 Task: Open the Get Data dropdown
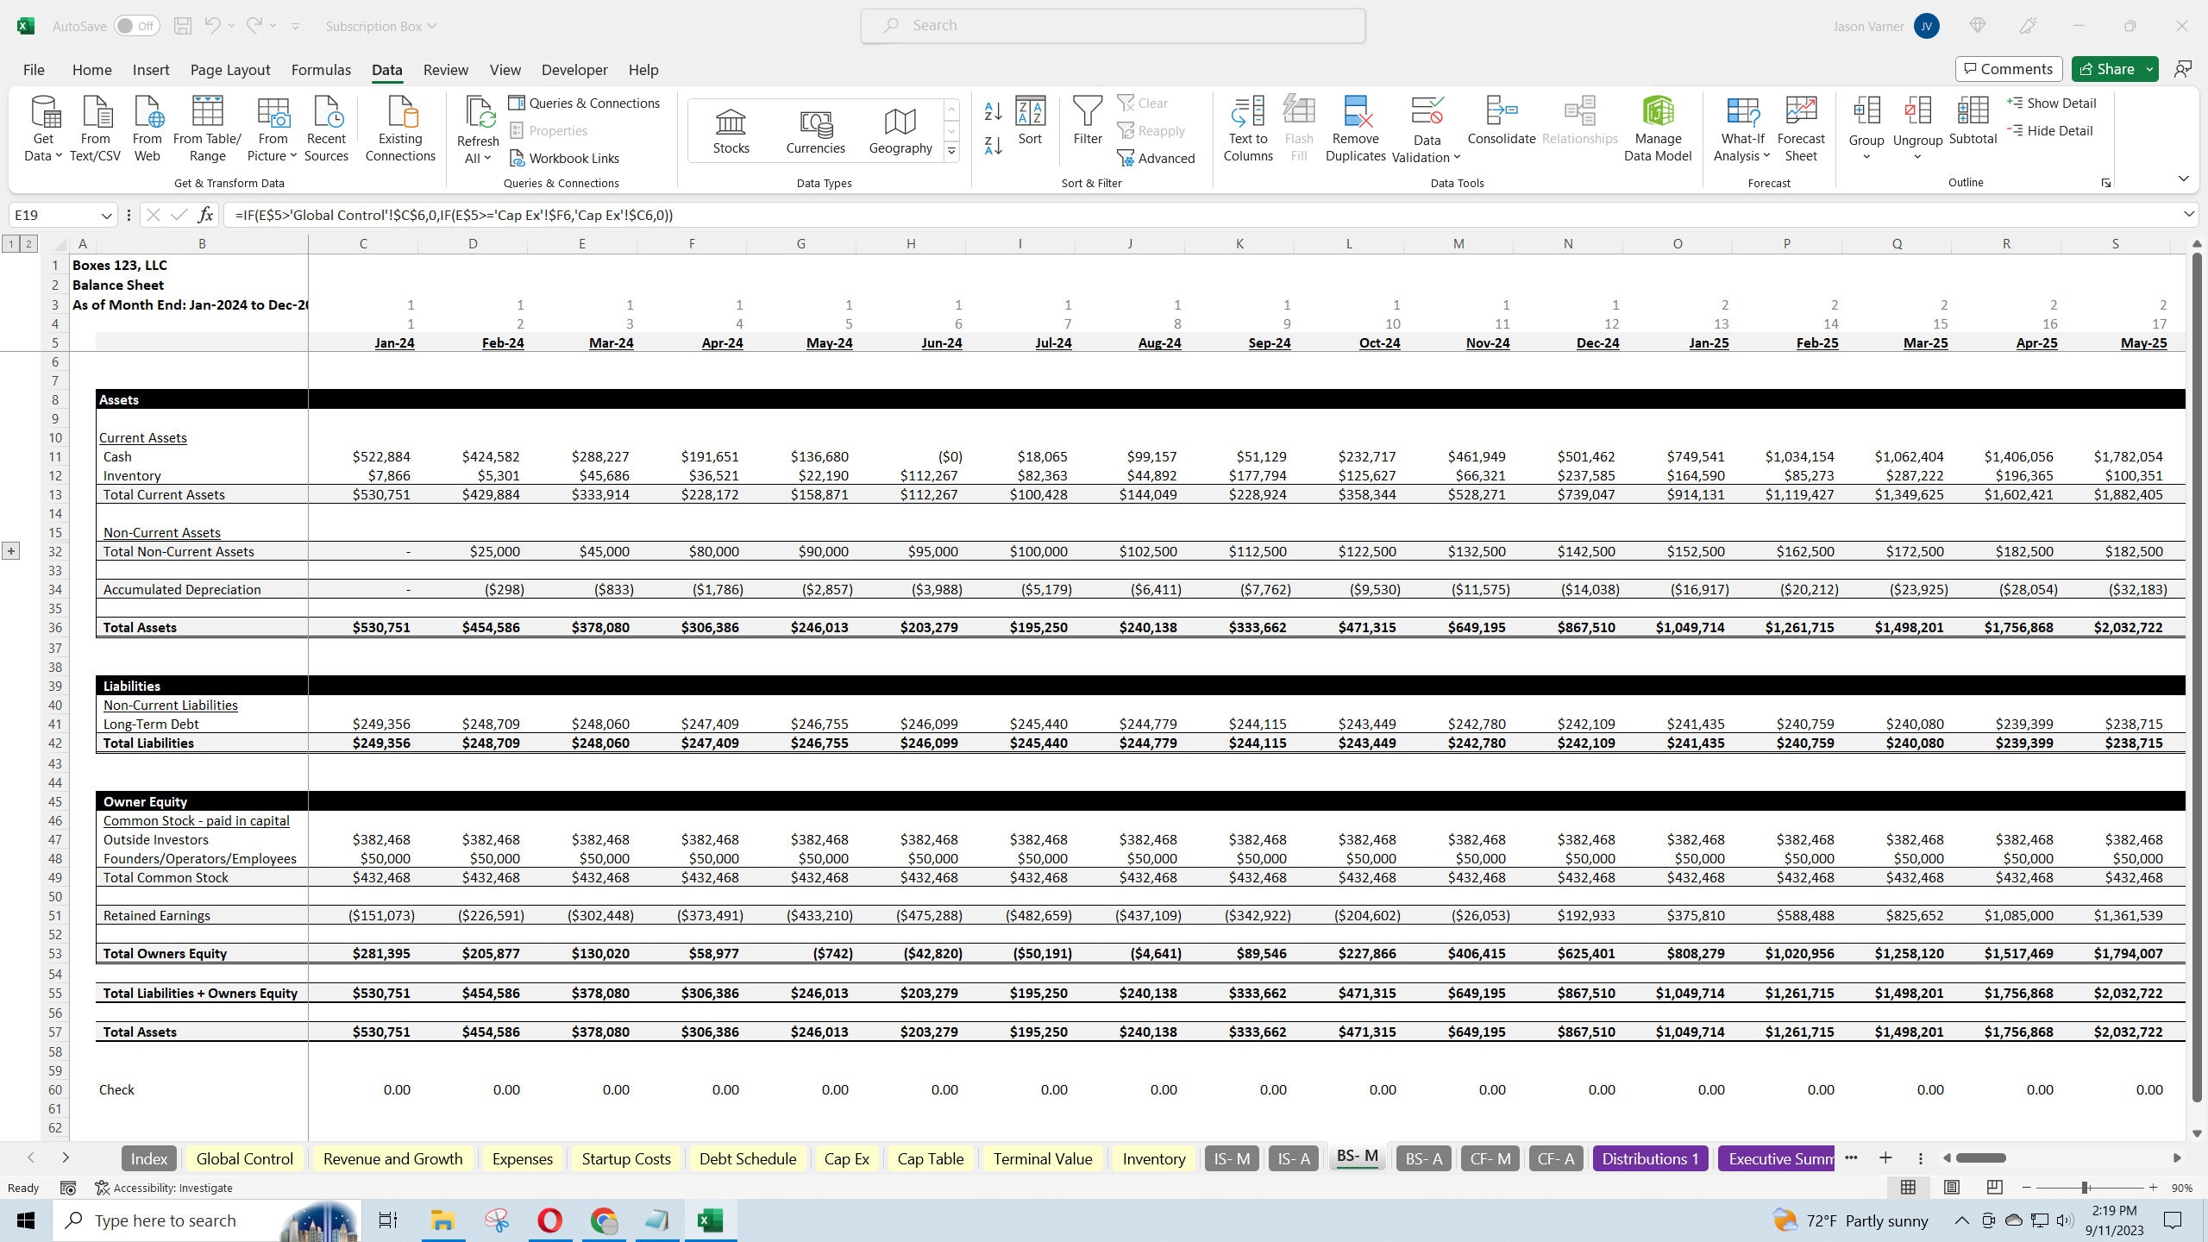pos(44,129)
